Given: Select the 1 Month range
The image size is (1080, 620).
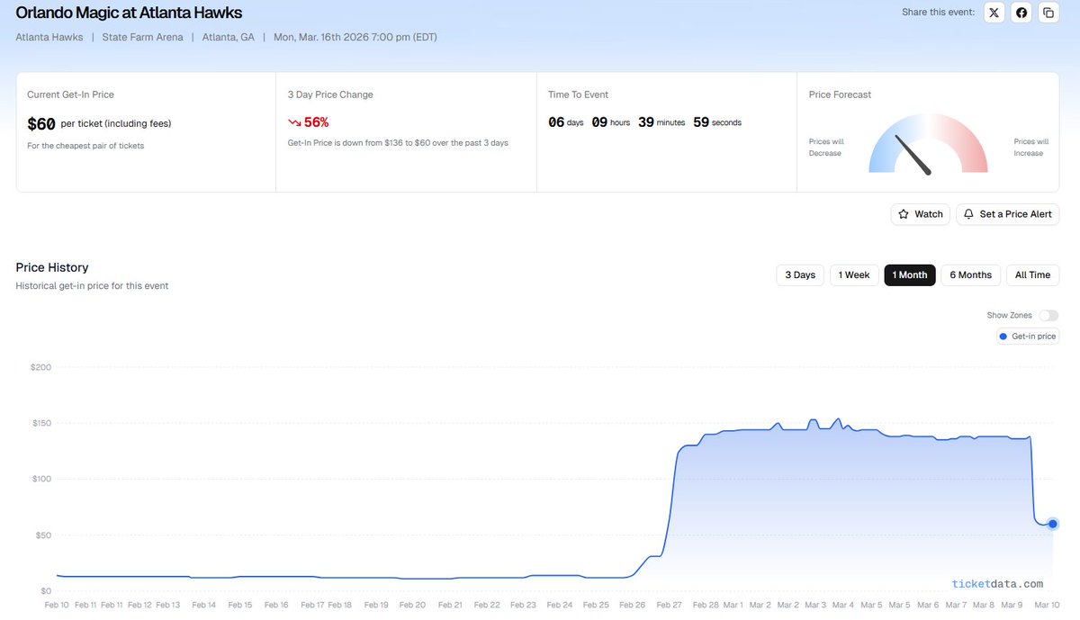Looking at the screenshot, I should (910, 275).
